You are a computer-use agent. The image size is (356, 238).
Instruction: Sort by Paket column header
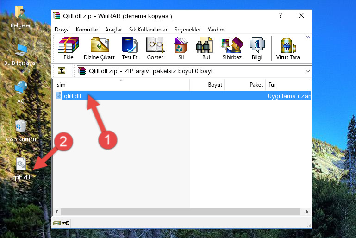click(x=245, y=85)
